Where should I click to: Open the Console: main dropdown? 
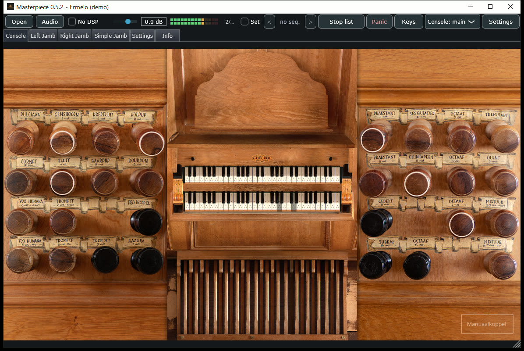point(452,22)
